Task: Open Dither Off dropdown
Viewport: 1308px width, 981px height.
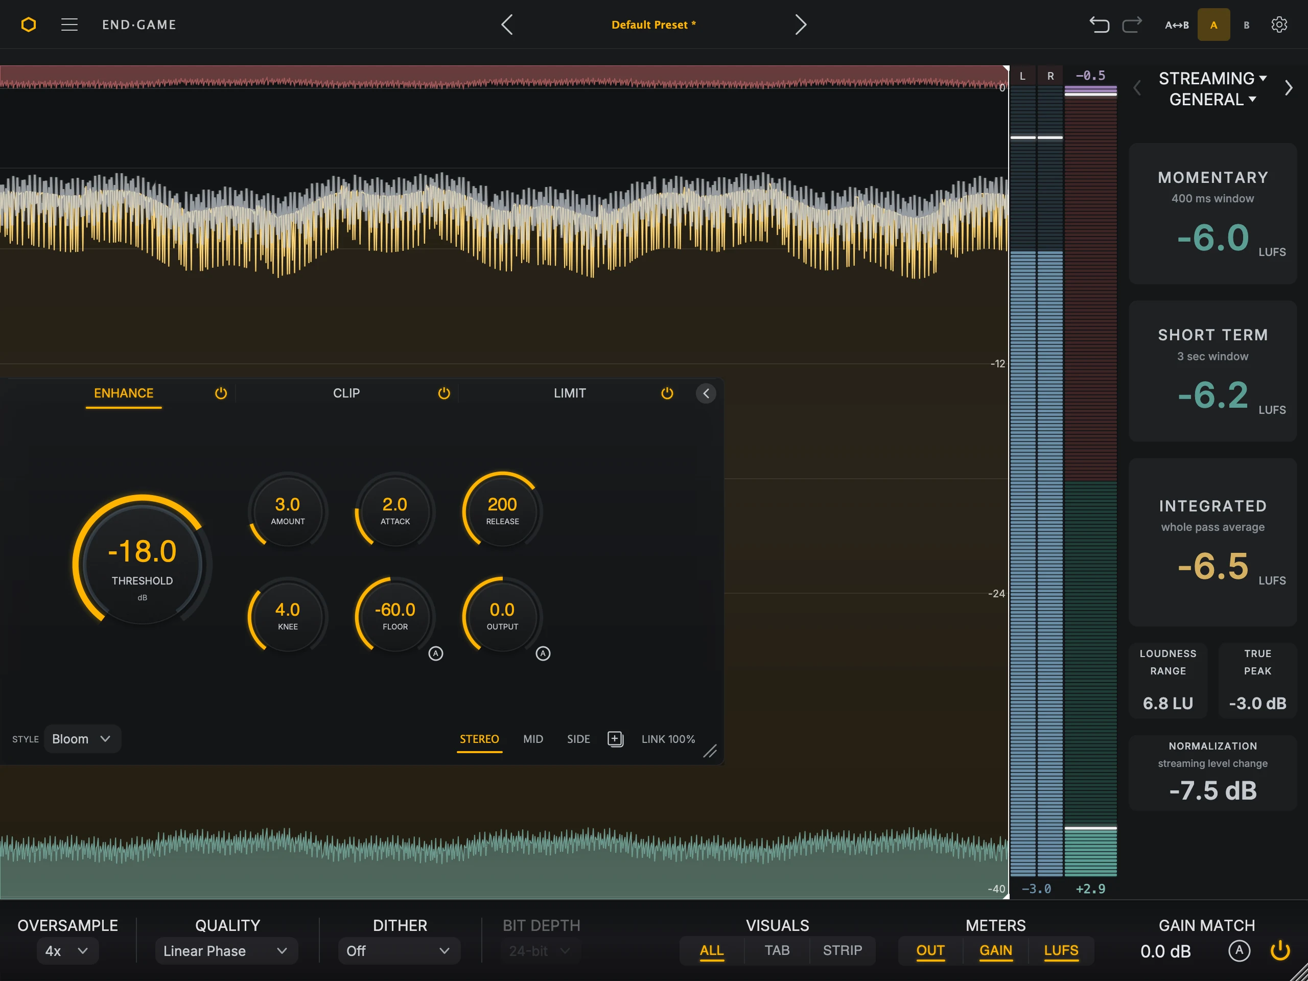Action: tap(399, 951)
